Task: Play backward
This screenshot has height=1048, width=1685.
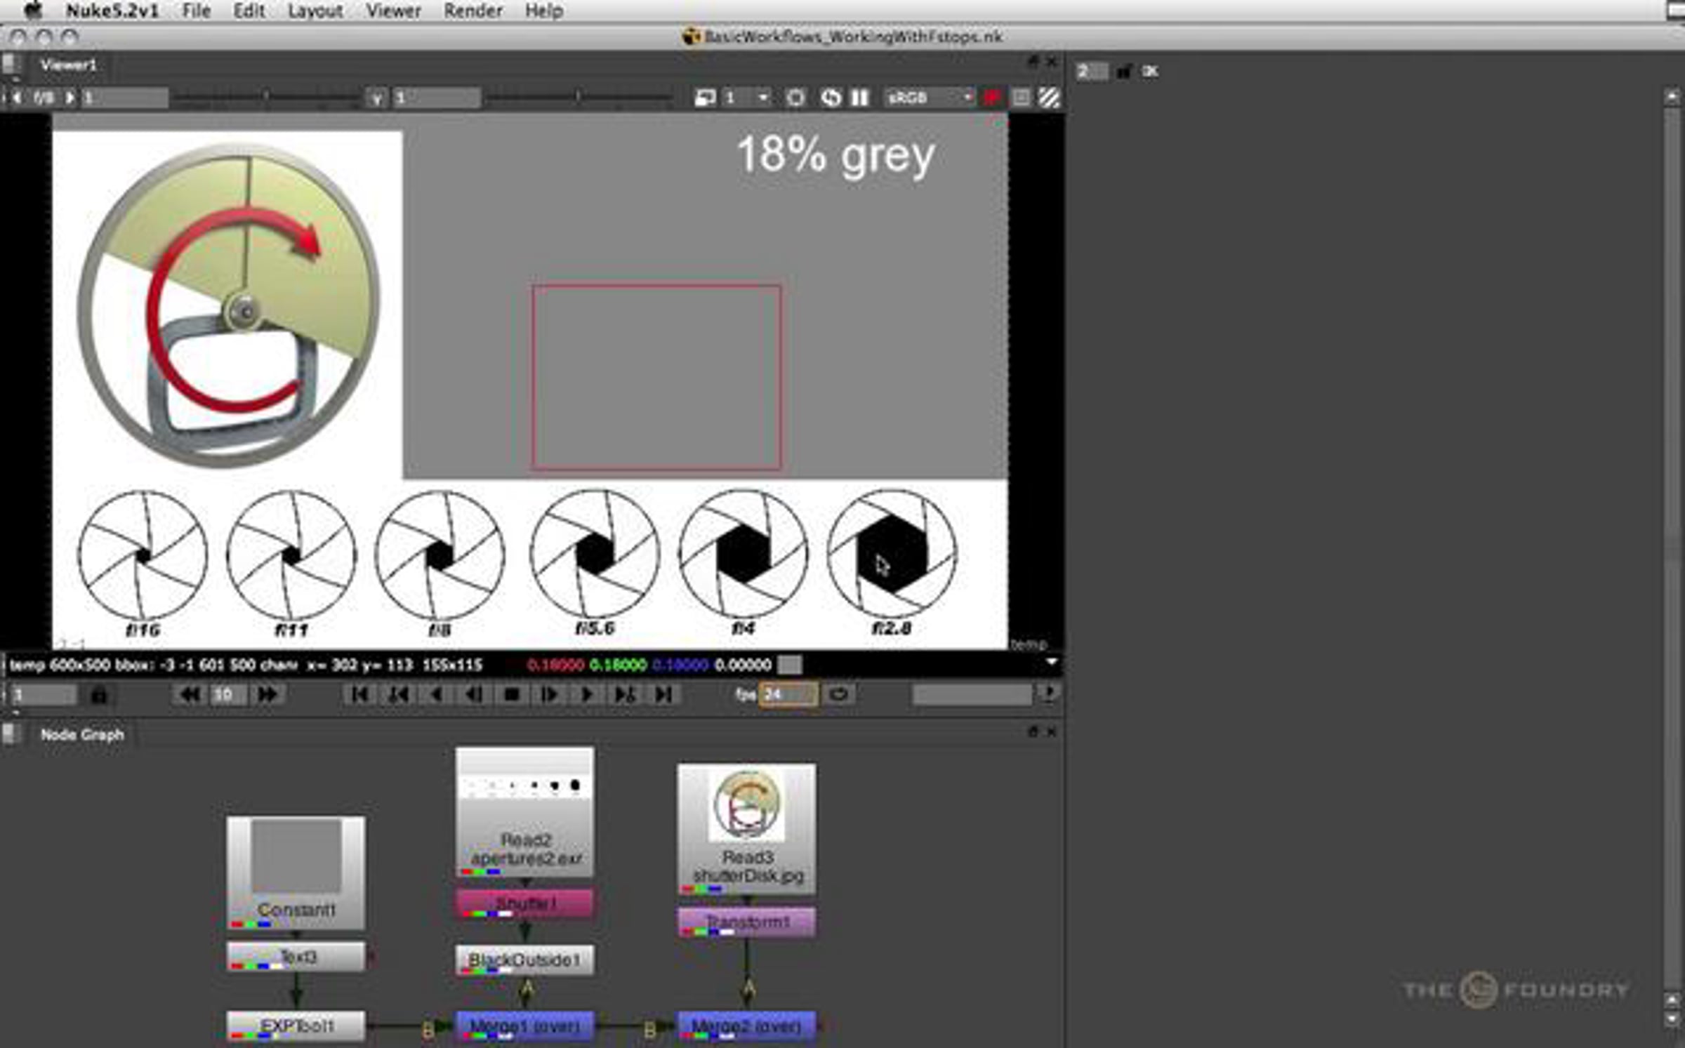Action: coord(437,694)
